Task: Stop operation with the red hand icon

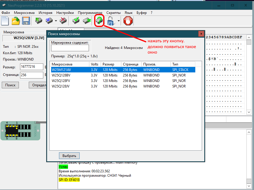Action: [x=128, y=21]
